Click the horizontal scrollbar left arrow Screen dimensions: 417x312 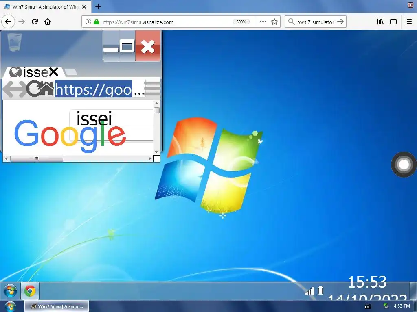pyautogui.click(x=6, y=159)
